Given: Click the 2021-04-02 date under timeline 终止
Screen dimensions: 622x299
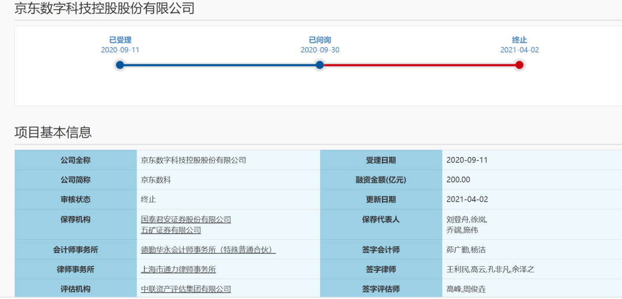Looking at the screenshot, I should [519, 50].
